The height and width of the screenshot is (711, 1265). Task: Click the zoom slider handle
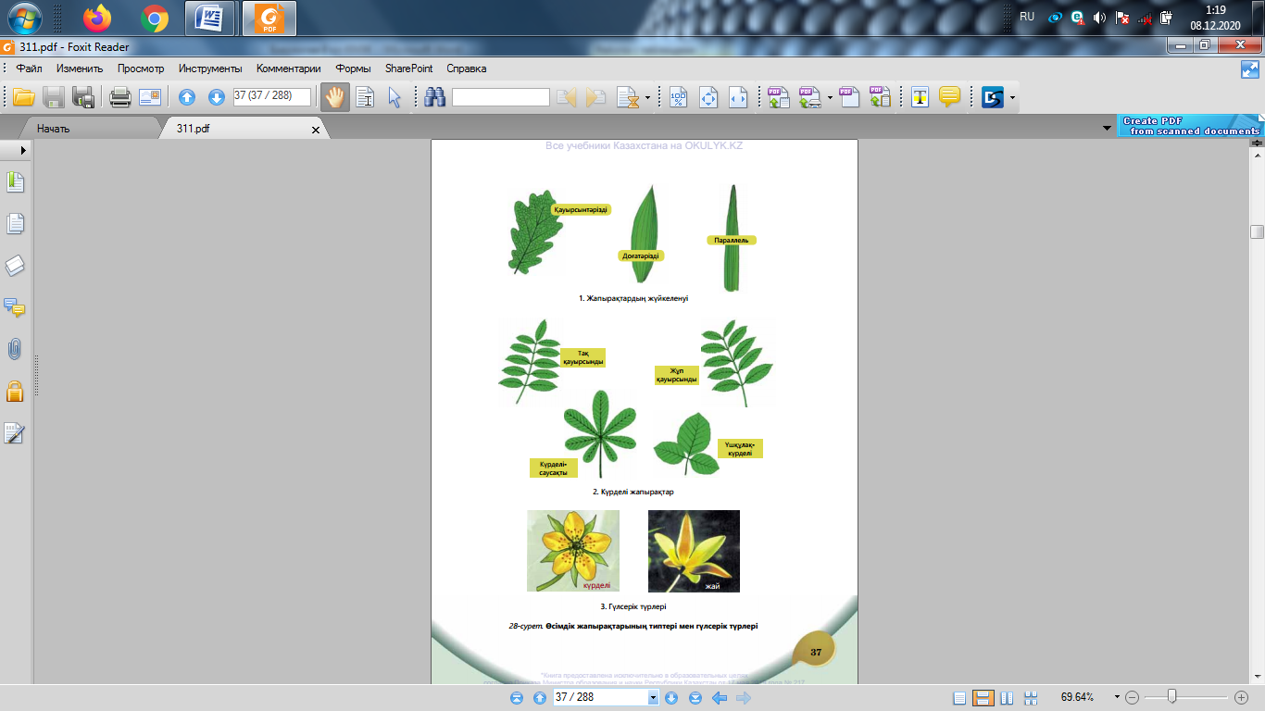[1172, 696]
